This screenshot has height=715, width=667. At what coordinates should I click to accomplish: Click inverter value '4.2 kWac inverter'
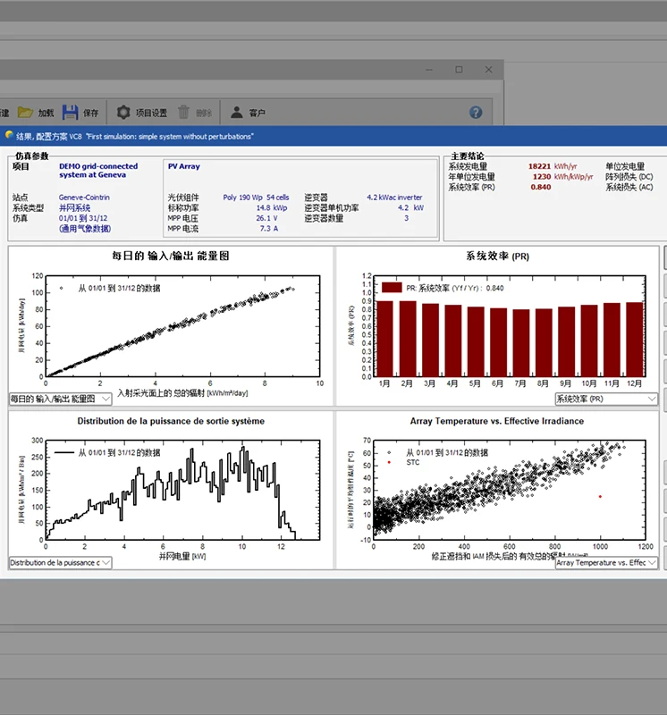click(x=394, y=198)
